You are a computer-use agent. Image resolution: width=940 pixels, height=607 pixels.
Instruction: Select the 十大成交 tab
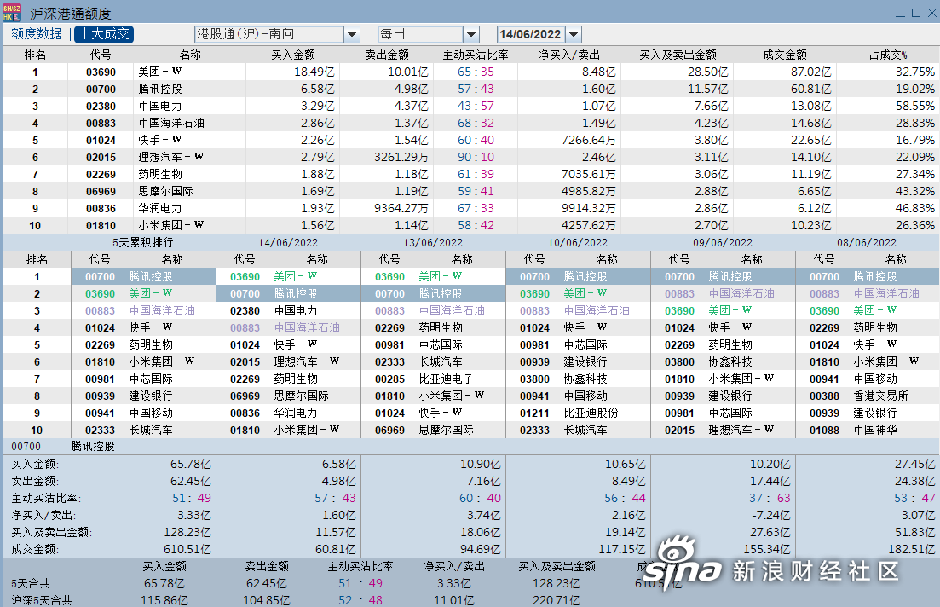104,33
